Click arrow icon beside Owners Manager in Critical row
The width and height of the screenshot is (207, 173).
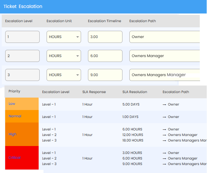coord(164,158)
